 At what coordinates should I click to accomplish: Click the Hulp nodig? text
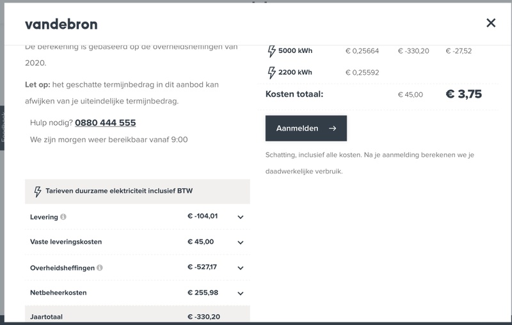[51, 123]
